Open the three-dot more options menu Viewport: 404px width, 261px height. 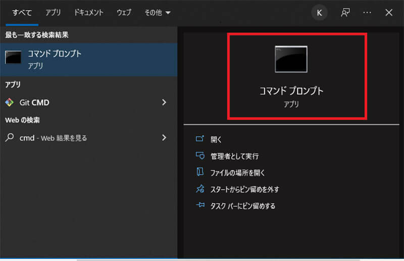tap(367, 13)
